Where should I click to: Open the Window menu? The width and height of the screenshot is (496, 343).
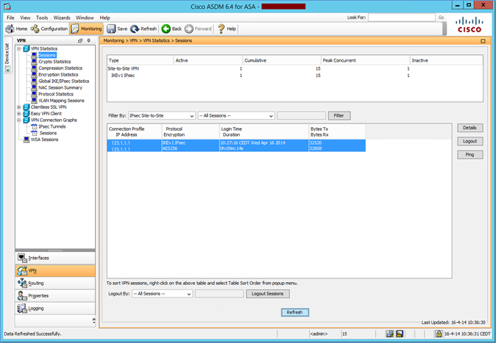coord(85,18)
